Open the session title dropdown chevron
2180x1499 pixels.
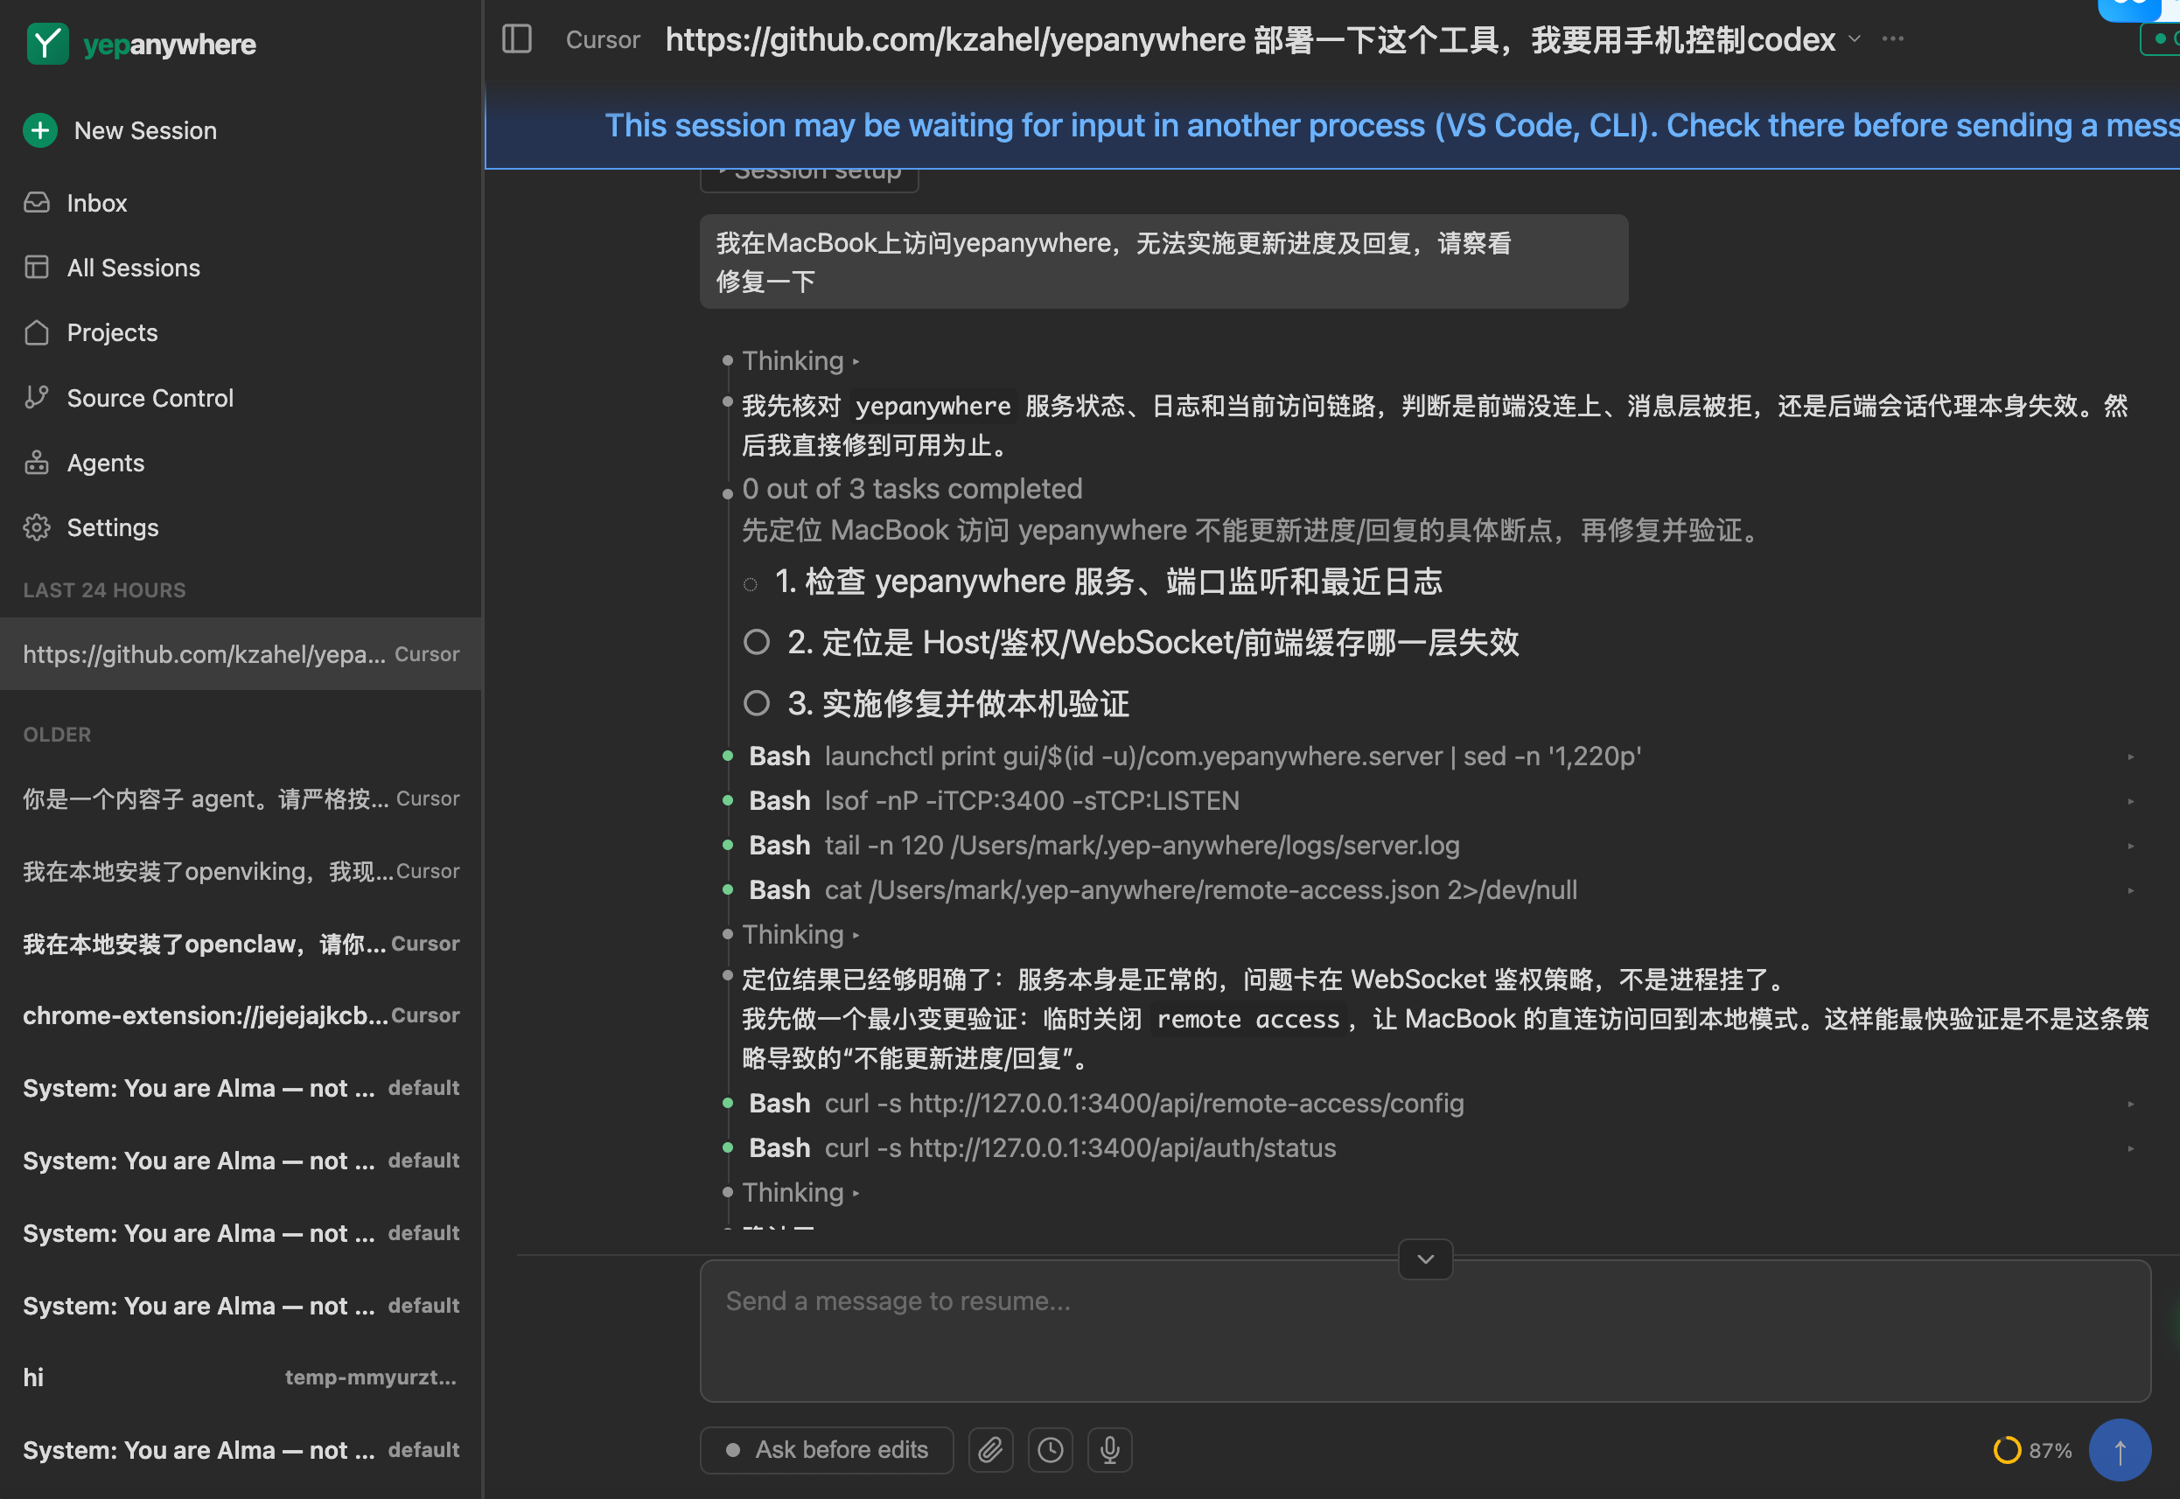click(x=1854, y=39)
